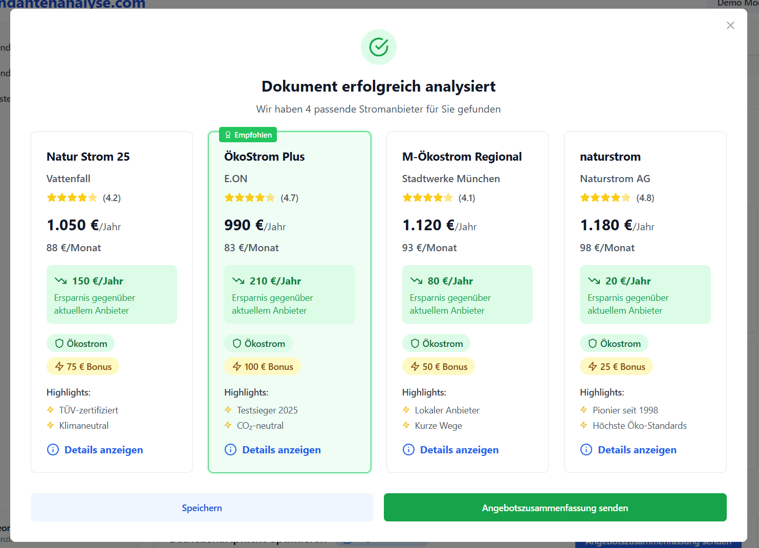This screenshot has width=759, height=548.
Task: Click provider name Naturstrom AG
Action: point(615,179)
